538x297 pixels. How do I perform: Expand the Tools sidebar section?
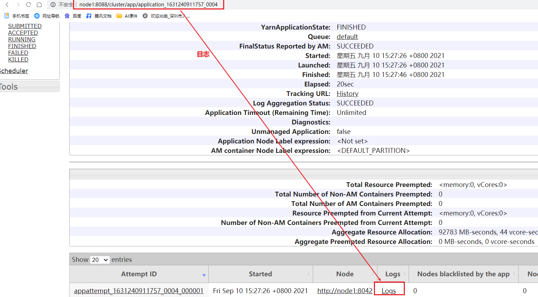[30, 87]
